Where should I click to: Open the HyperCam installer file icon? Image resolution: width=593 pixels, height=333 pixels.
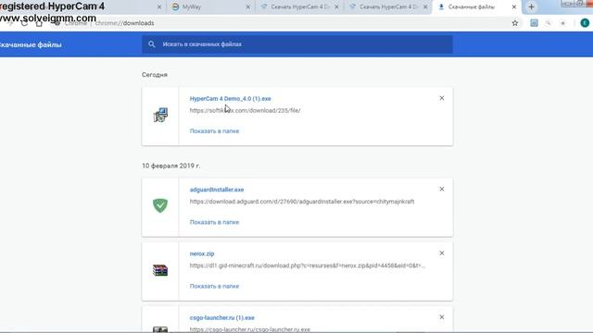point(160,115)
